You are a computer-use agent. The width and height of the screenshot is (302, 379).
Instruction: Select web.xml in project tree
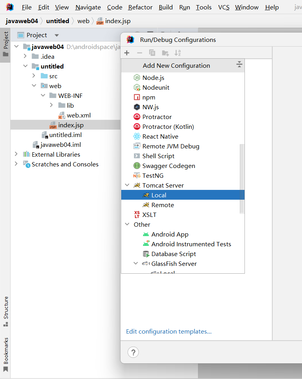tap(75, 115)
